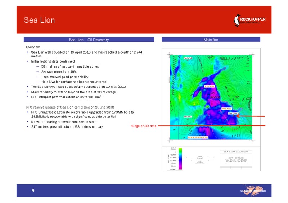
Task: Select the 'Sea Lion – Oil Discovery' header bar
Action: point(89,40)
